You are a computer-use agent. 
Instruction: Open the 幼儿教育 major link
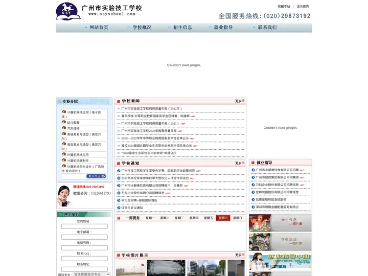pyautogui.click(x=73, y=123)
